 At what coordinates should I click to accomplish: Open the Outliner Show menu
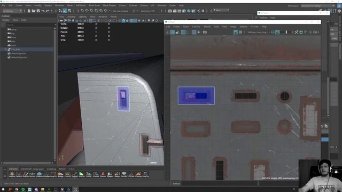click(15, 20)
